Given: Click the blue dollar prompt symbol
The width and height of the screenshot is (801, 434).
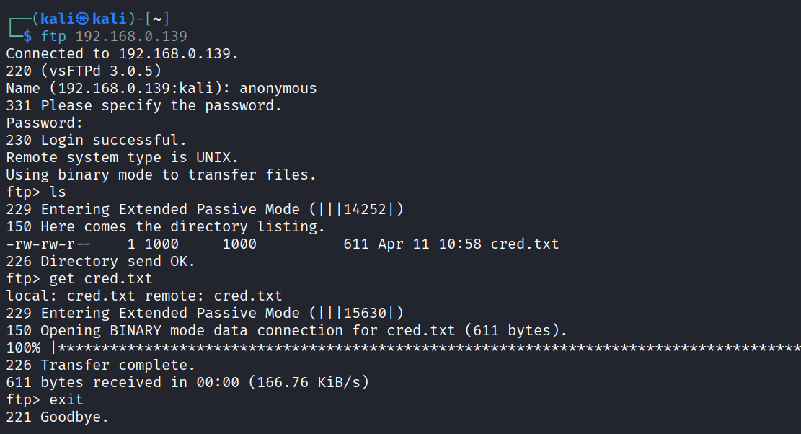Looking at the screenshot, I should 27,36.
